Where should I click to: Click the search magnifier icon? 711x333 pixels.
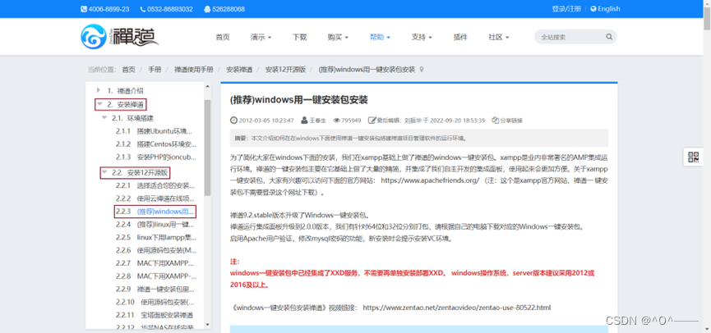[609, 37]
